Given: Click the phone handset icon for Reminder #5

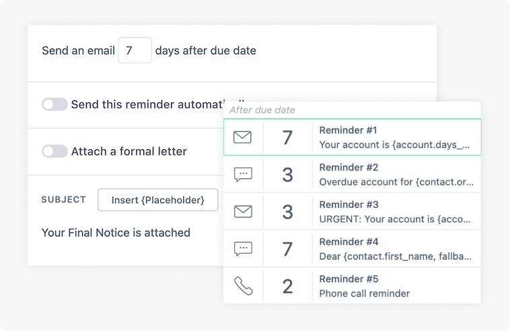Looking at the screenshot, I should coord(242,286).
